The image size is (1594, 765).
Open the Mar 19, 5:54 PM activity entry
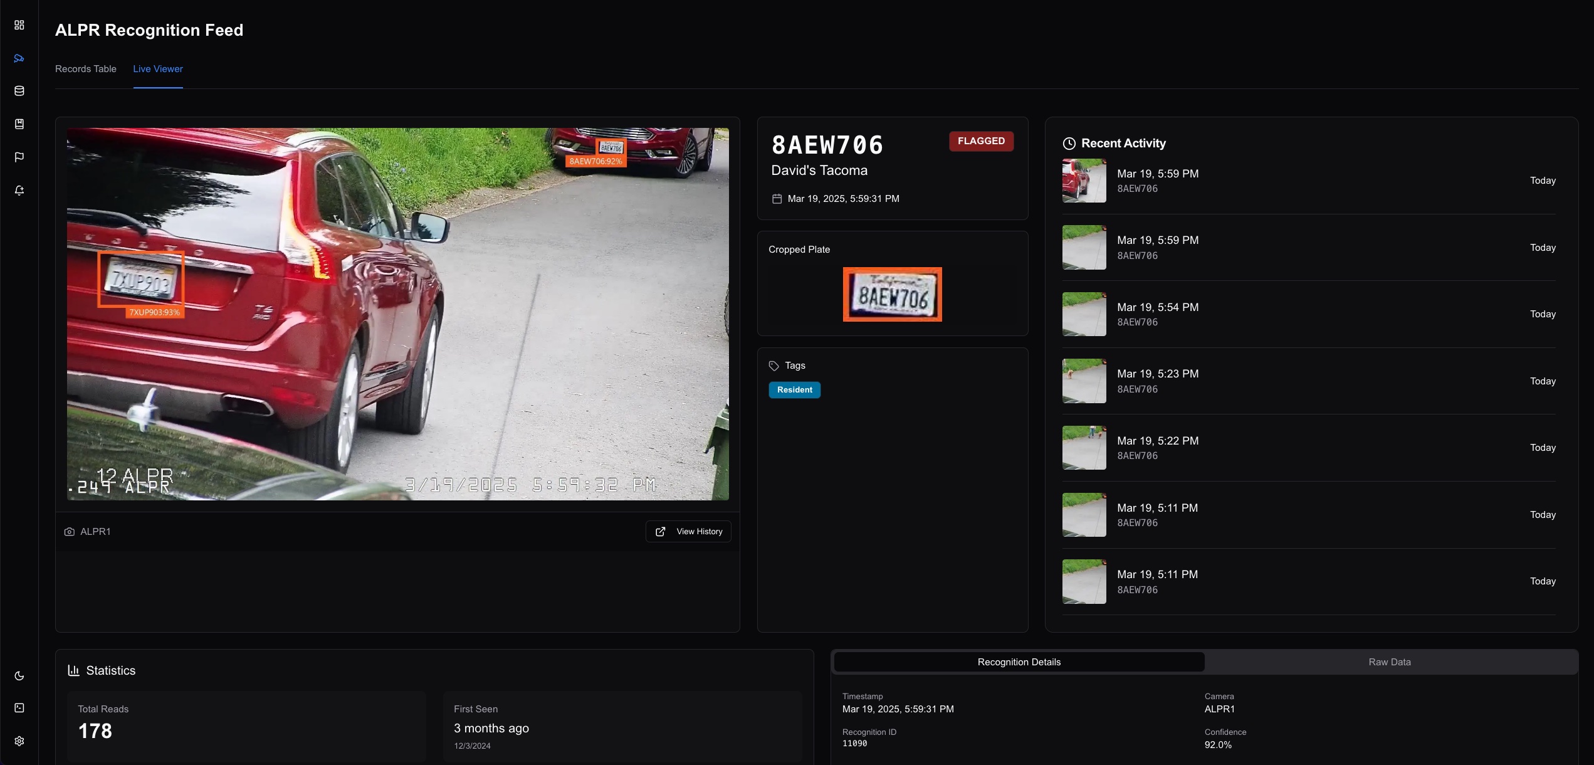[x=1157, y=314]
